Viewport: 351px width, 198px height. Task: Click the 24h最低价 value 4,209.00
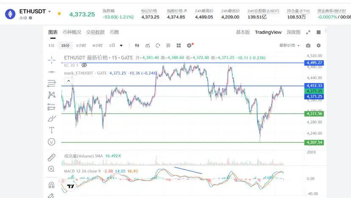pyautogui.click(x=230, y=17)
